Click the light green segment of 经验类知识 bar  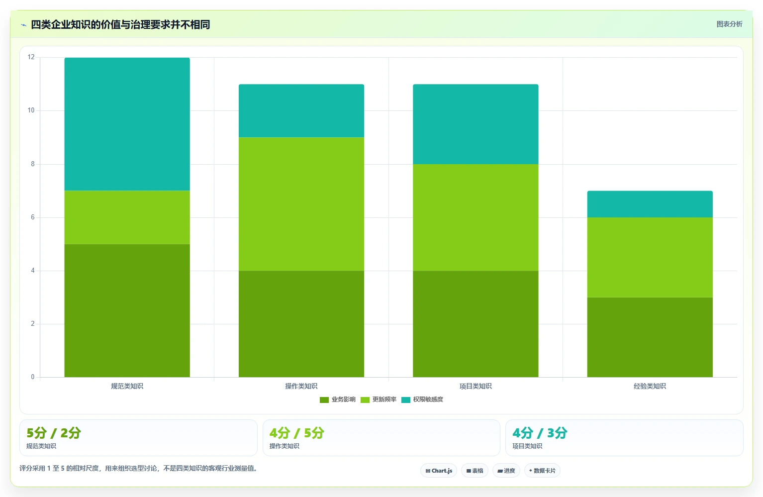[650, 257]
